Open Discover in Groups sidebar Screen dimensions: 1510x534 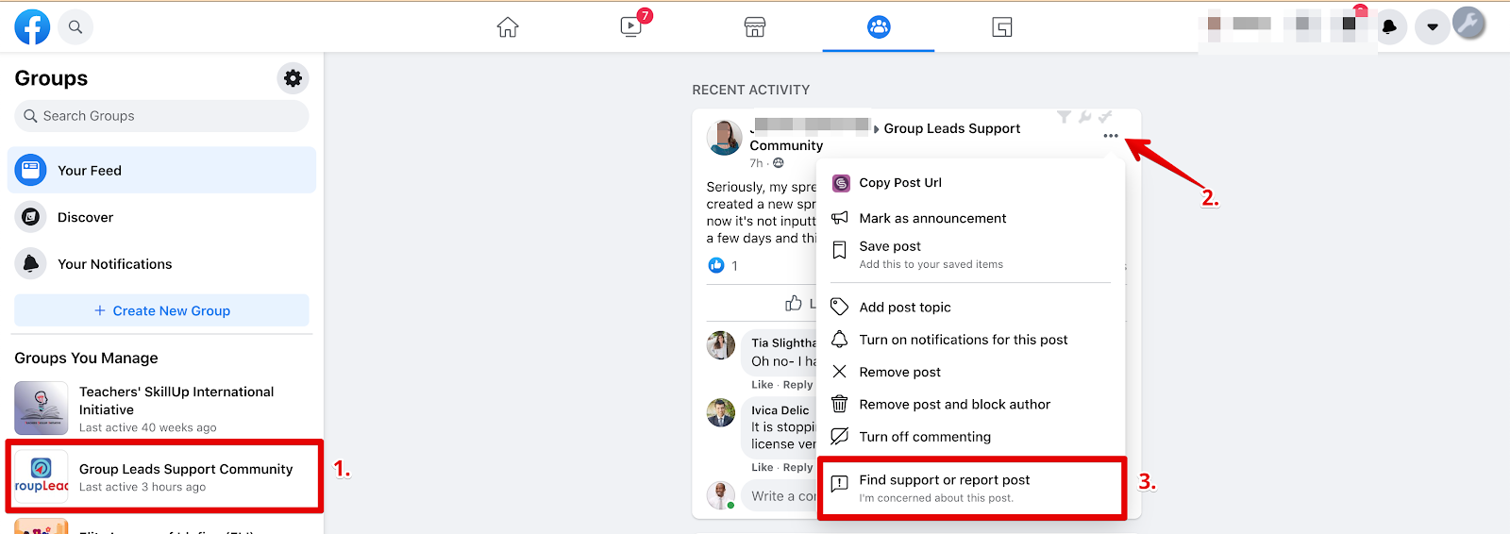pos(161,217)
